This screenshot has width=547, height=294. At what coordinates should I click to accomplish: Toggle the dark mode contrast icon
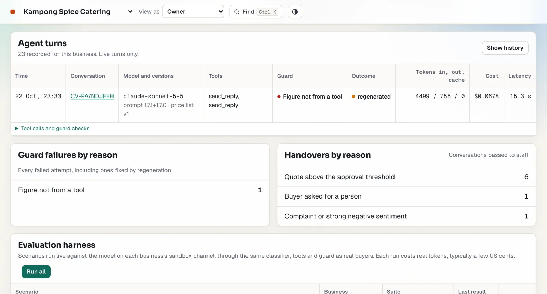pyautogui.click(x=295, y=12)
